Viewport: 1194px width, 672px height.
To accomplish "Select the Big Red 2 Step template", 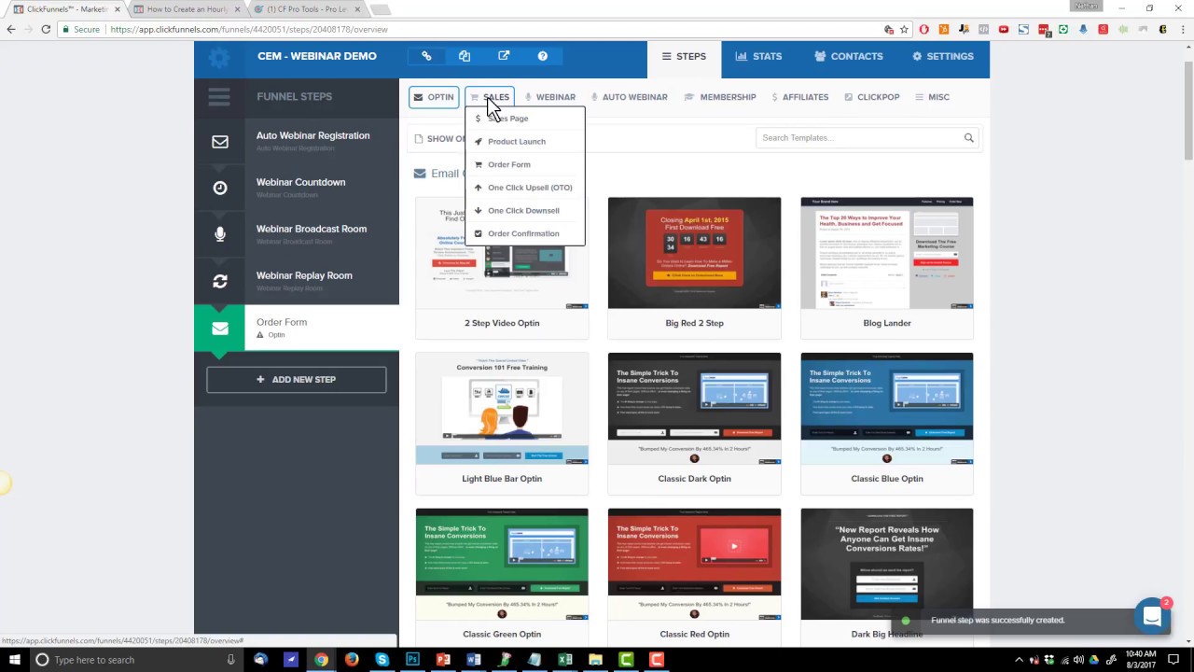I will tap(694, 267).
